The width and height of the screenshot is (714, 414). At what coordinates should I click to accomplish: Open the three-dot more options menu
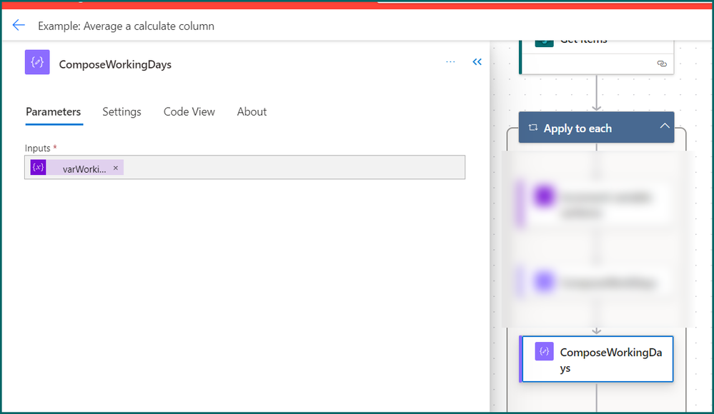tap(450, 61)
